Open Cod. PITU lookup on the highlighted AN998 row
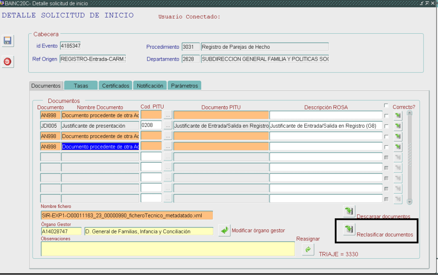Image resolution: width=438 pixels, height=275 pixels. (168, 146)
